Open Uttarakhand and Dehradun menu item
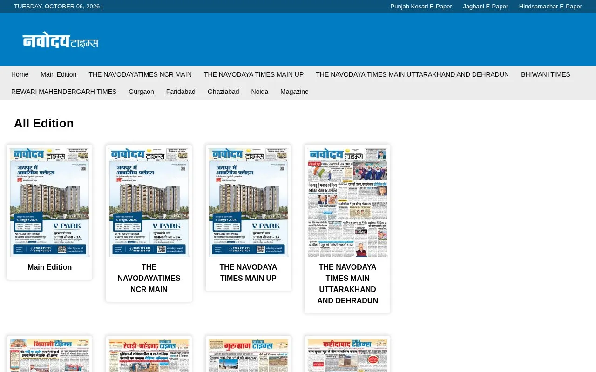The width and height of the screenshot is (596, 372). pos(412,74)
